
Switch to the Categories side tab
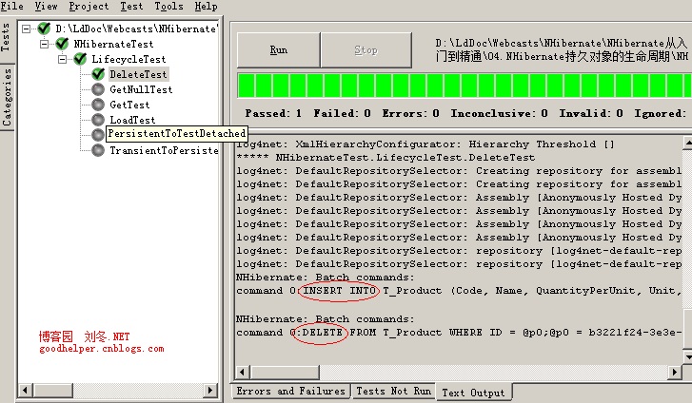(x=6, y=97)
